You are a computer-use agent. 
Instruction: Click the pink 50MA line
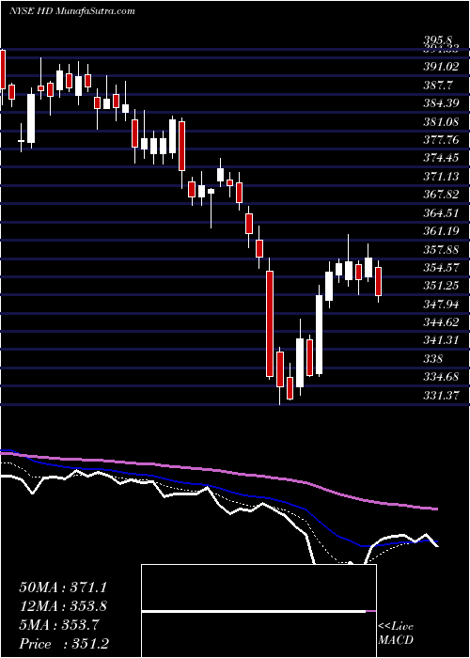click(x=218, y=471)
